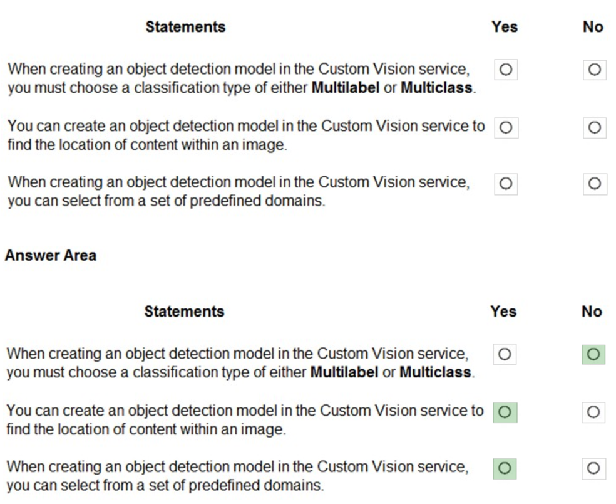Click green-highlighted No for Multilabel statement in Answer Area
This screenshot has width=616, height=504.
593,355
